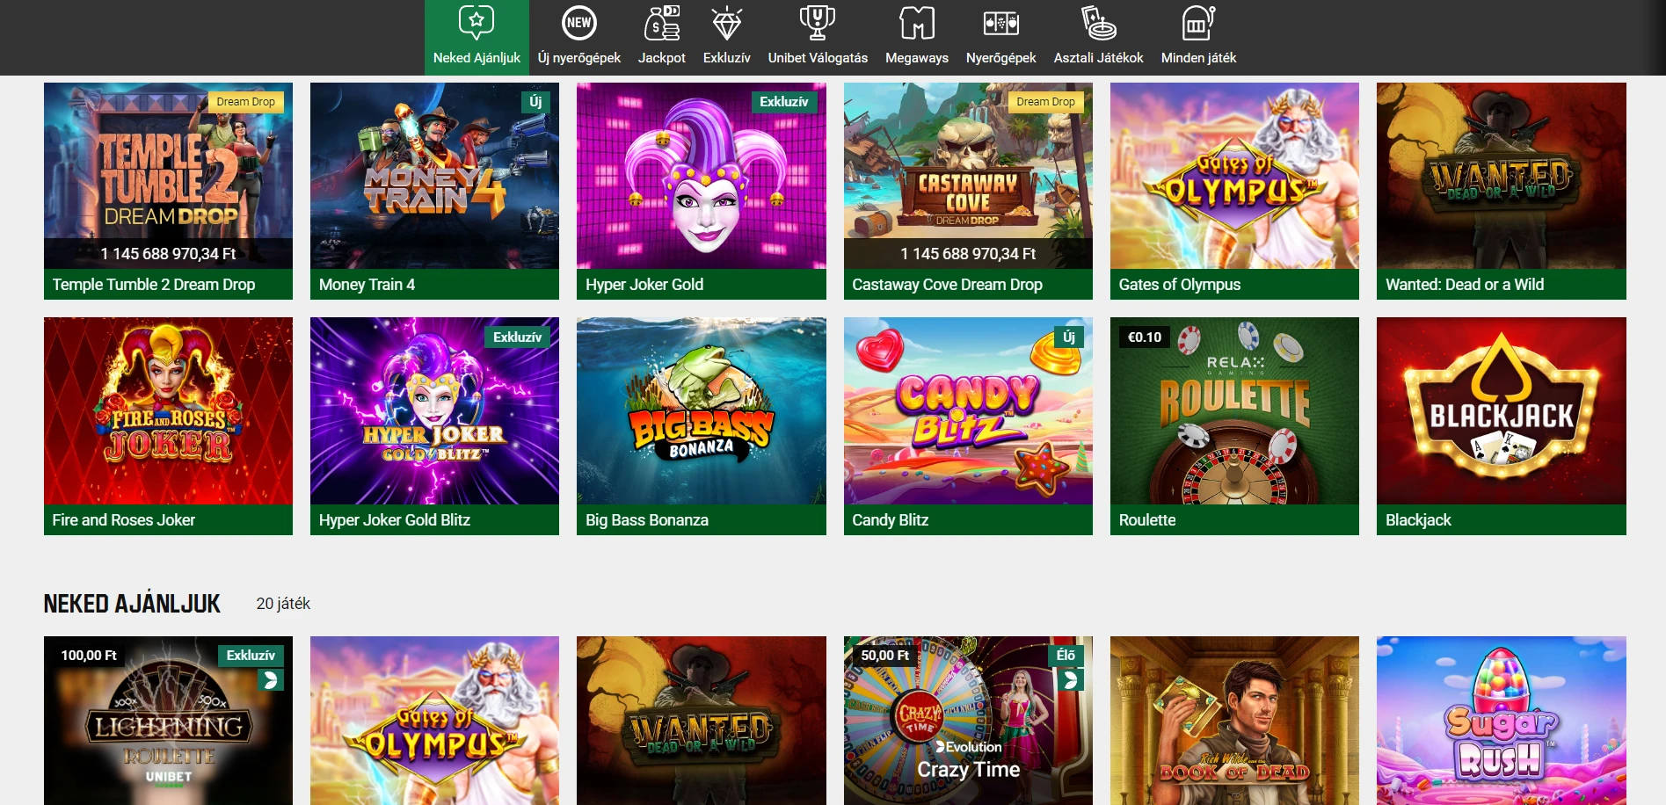Click the Nyerőgépek slot reel icon

(1000, 23)
